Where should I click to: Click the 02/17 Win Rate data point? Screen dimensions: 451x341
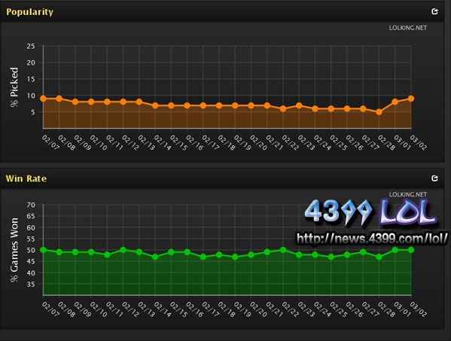tap(203, 257)
